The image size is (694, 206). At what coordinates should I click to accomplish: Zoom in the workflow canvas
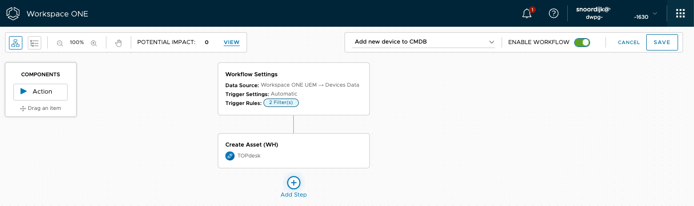pos(93,43)
